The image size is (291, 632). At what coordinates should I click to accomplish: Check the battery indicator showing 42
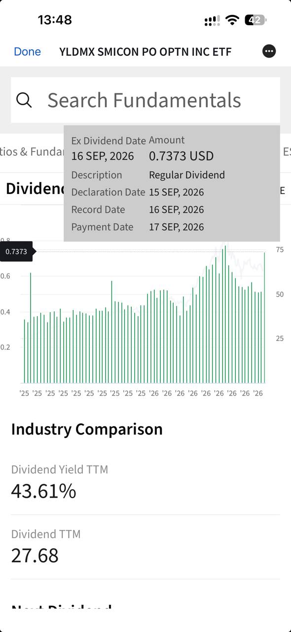(255, 20)
